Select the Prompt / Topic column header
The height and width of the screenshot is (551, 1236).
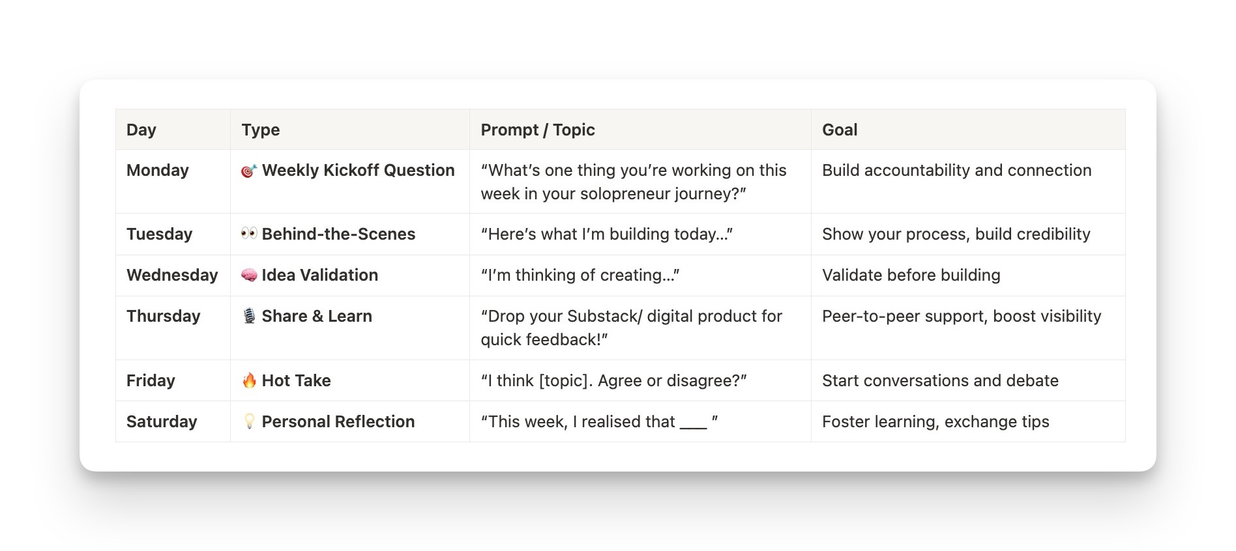[640, 130]
